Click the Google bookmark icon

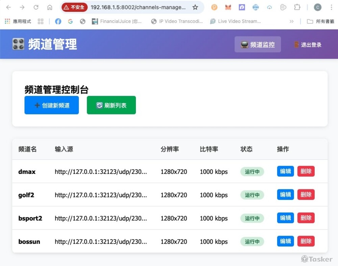coord(70,21)
